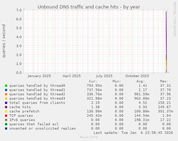Click the 'Last update' timestamp line

(133, 133)
